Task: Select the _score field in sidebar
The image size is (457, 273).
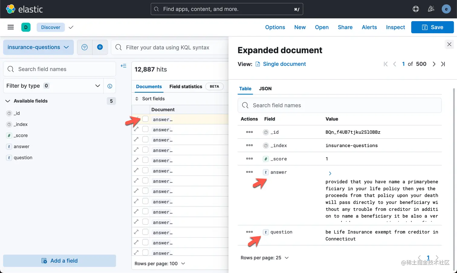Action: click(21, 136)
